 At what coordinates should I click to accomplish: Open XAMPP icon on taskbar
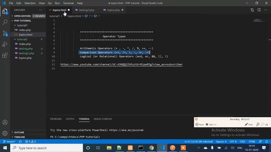coord(130,148)
